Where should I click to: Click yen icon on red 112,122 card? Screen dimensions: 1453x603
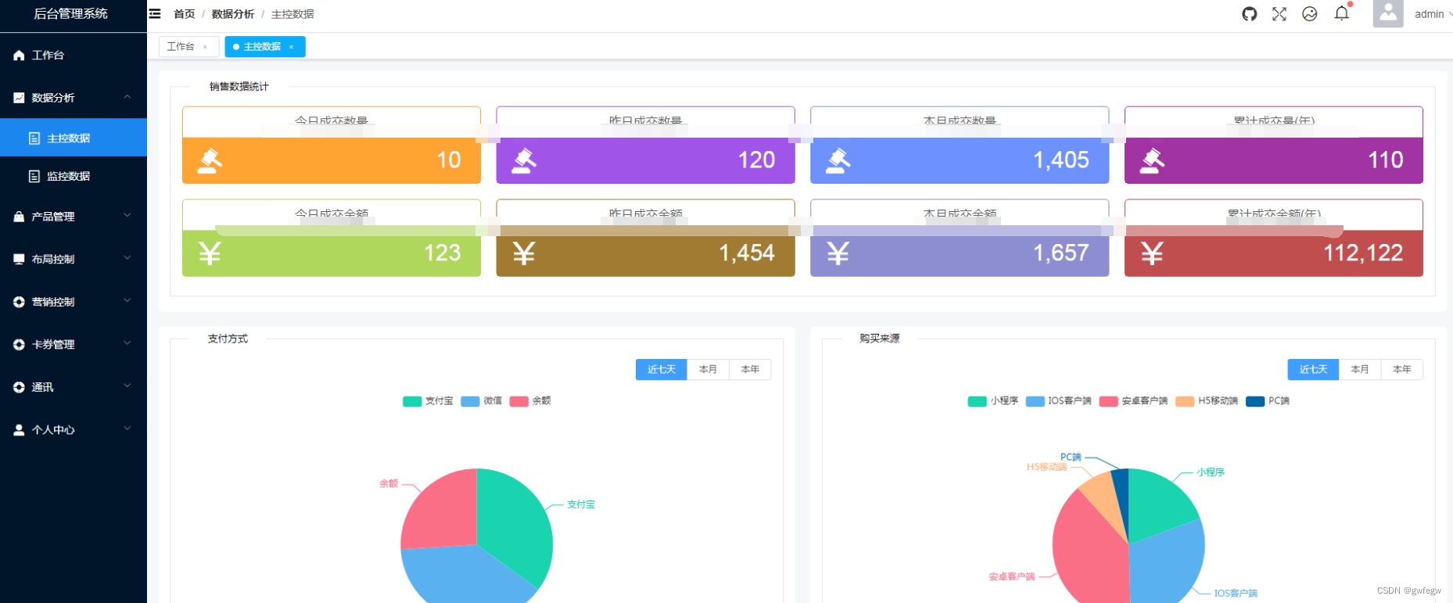(x=1152, y=253)
